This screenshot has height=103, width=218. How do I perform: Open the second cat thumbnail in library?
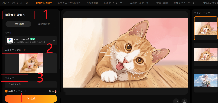pyautogui.click(x=206, y=54)
